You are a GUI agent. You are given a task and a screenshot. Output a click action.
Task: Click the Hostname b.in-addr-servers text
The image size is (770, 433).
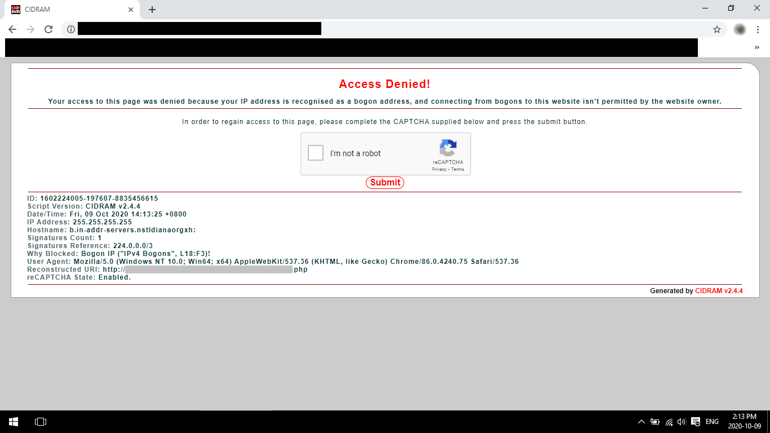(x=132, y=230)
